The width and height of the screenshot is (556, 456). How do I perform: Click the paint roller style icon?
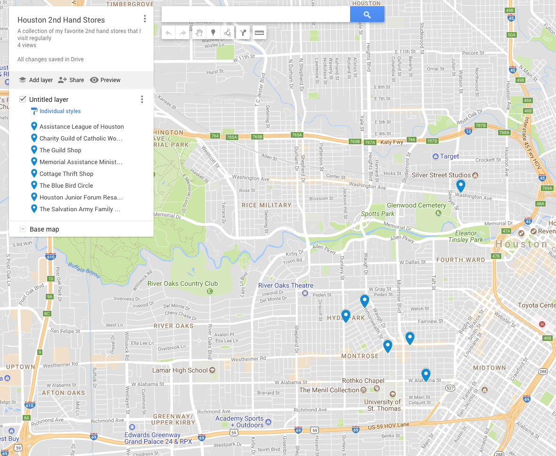[34, 111]
